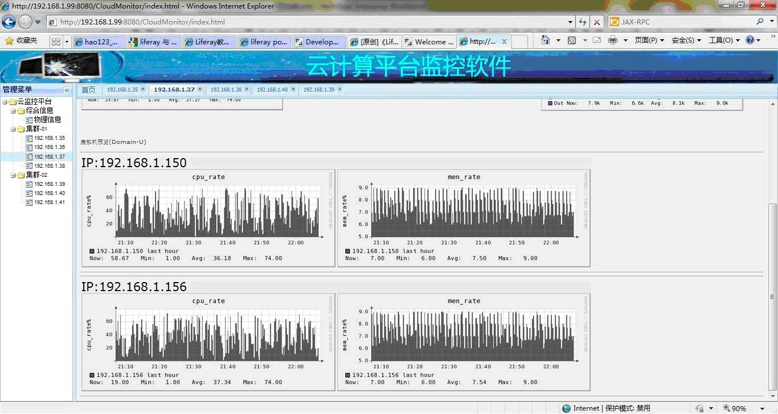778x414 pixels.
Task: Close the 192.168.1.35 monitoring tab
Action: [143, 89]
